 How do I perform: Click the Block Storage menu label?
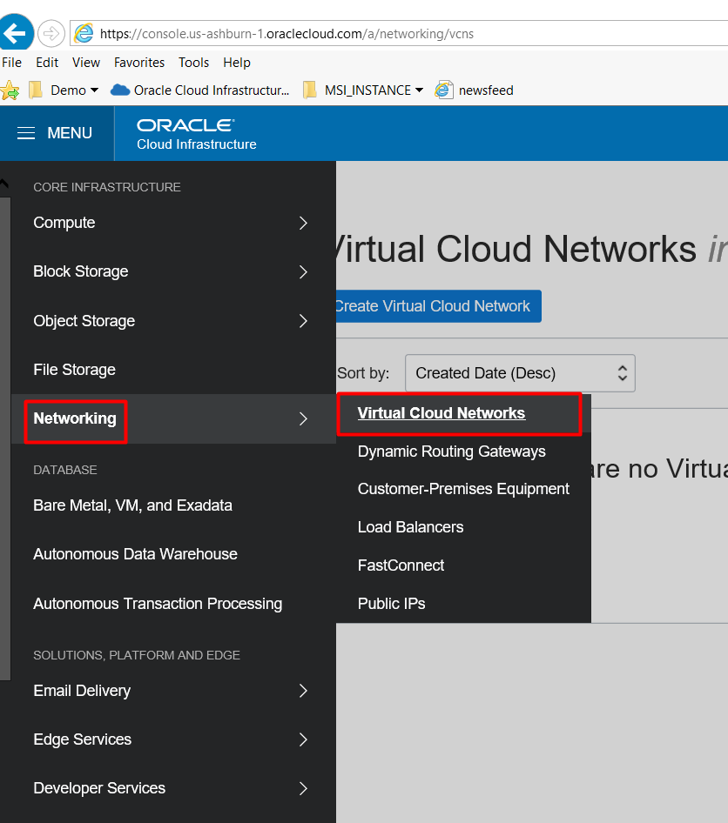click(81, 271)
